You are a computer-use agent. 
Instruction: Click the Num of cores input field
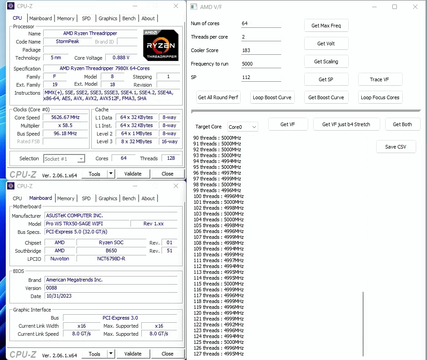click(x=261, y=23)
